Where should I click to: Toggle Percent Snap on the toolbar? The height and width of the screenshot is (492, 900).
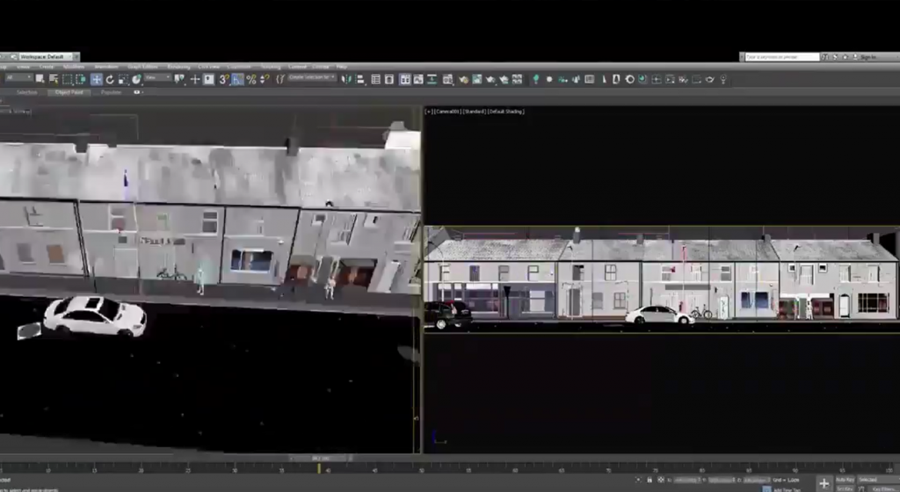point(251,79)
